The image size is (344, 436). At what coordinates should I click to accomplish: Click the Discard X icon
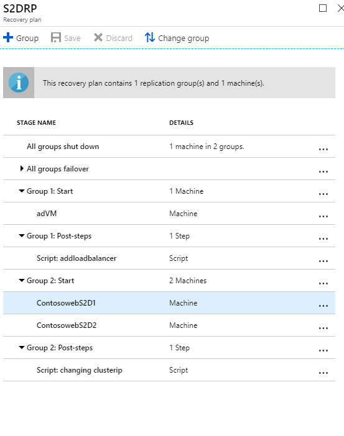98,37
